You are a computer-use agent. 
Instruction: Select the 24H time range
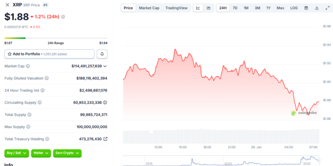223,8
